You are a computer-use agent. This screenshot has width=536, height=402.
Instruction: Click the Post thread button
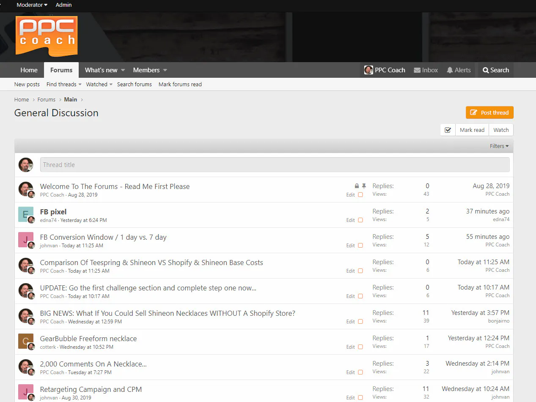tap(489, 113)
